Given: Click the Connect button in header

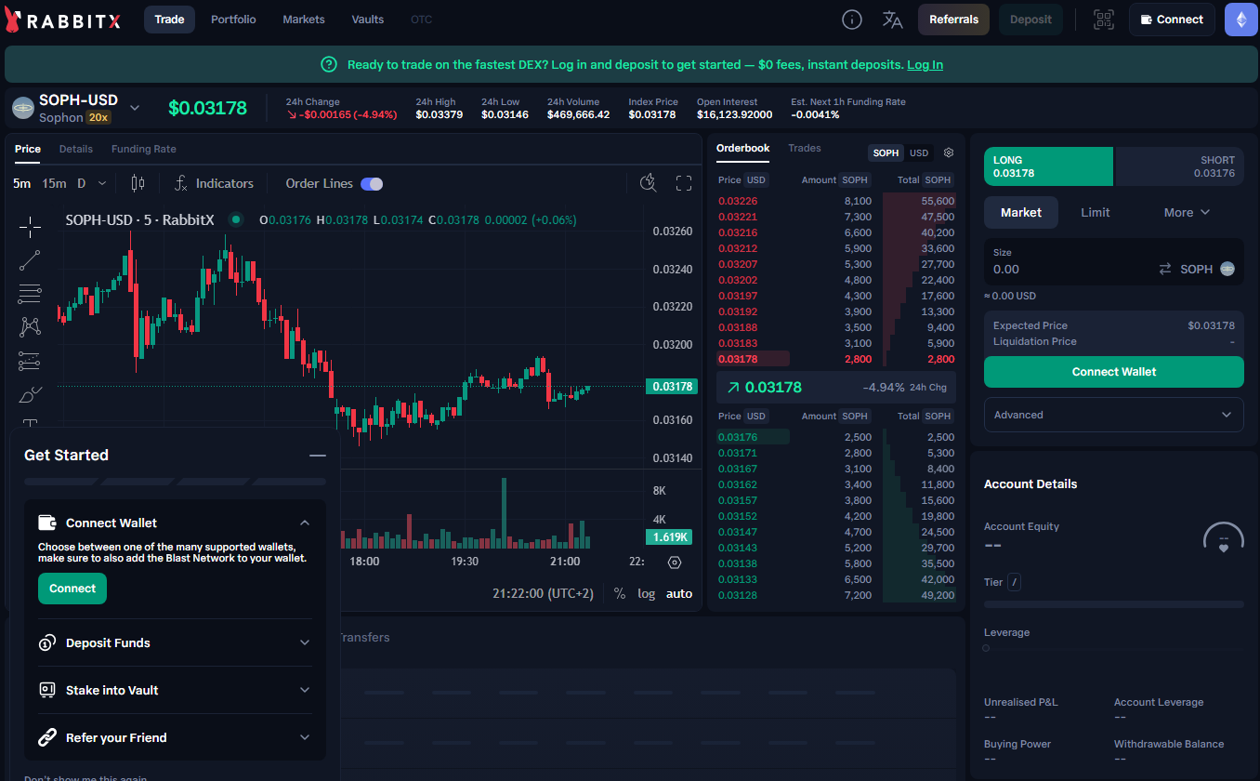Looking at the screenshot, I should [1172, 20].
